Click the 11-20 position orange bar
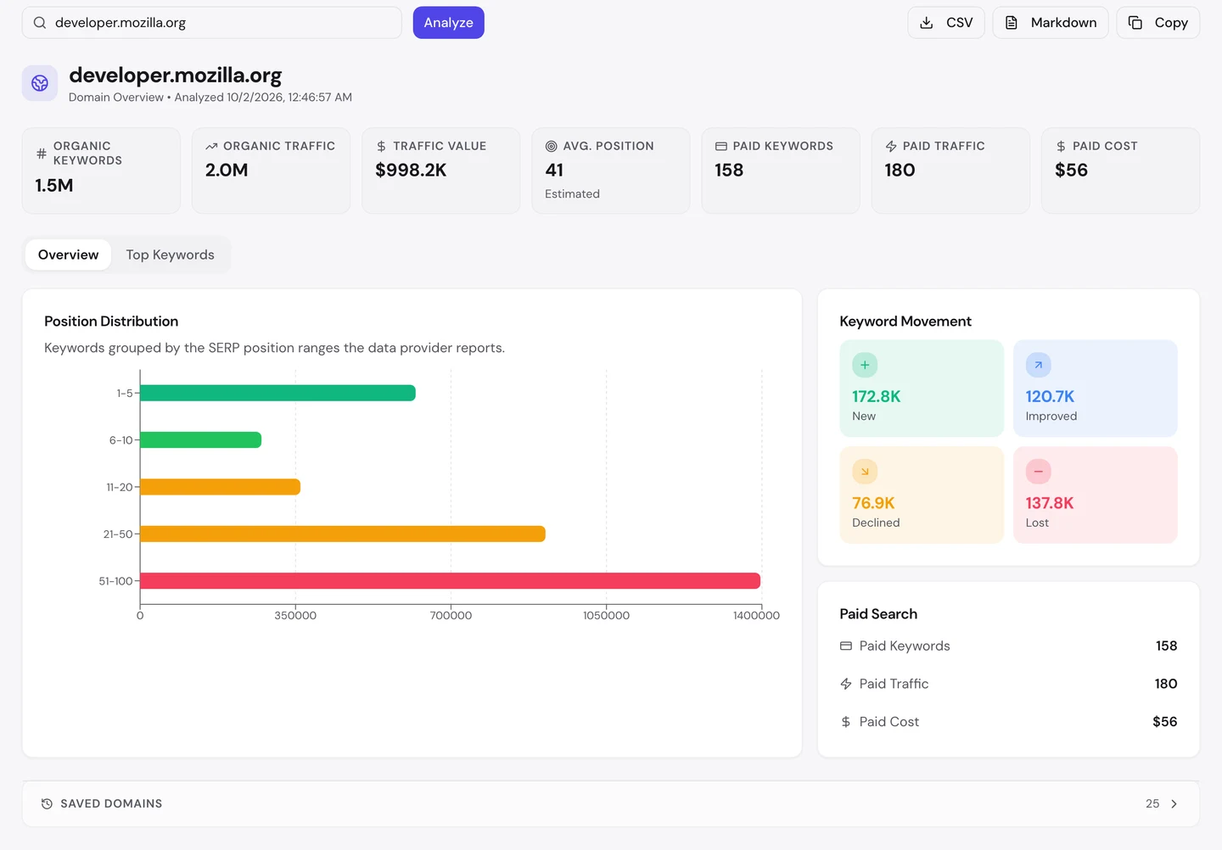Image resolution: width=1222 pixels, height=850 pixels. tap(220, 487)
